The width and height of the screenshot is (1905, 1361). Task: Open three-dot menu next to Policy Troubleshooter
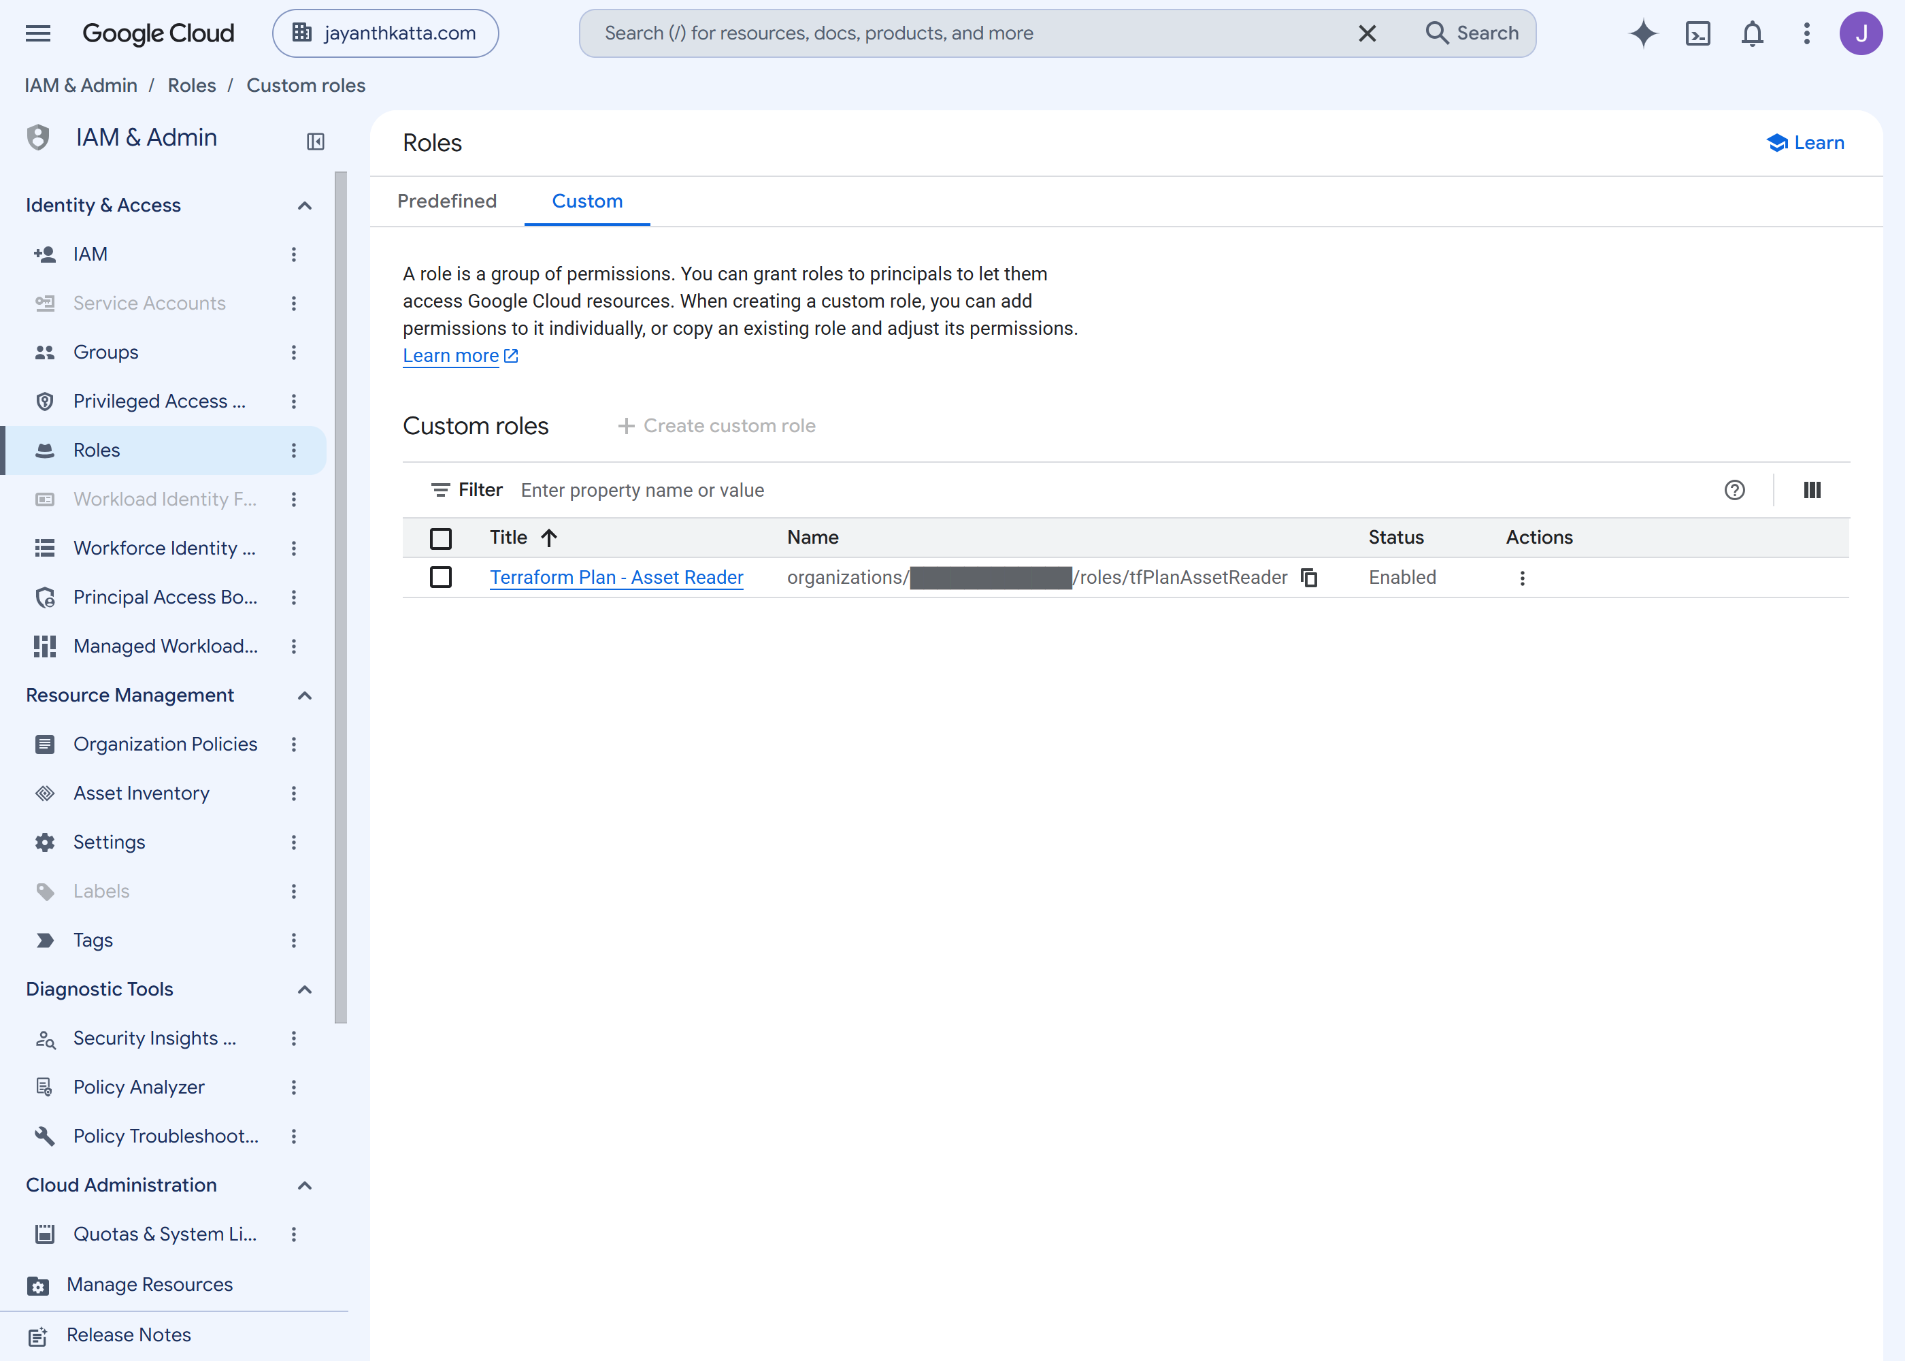coord(293,1136)
